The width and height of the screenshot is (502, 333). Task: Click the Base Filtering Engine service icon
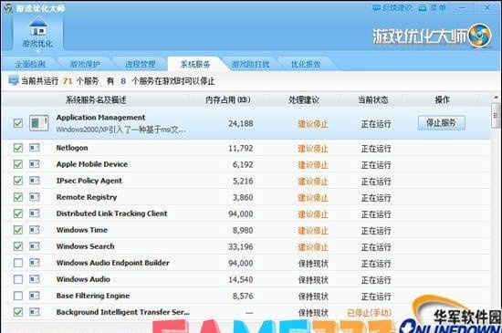(x=35, y=296)
